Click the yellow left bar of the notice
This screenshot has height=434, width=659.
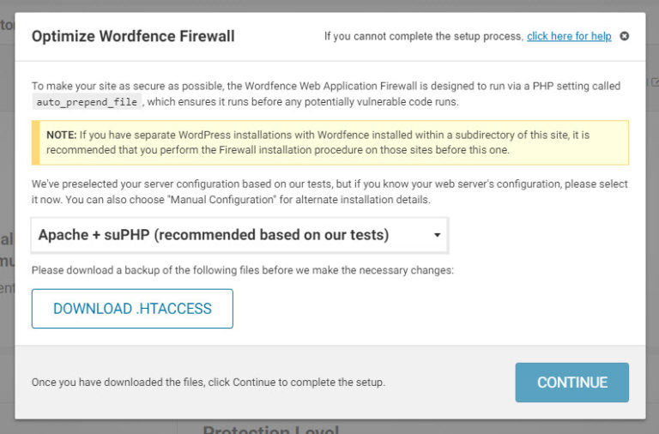tap(35, 142)
